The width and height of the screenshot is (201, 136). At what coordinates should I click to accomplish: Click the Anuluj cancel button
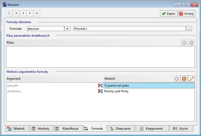[x=187, y=14]
